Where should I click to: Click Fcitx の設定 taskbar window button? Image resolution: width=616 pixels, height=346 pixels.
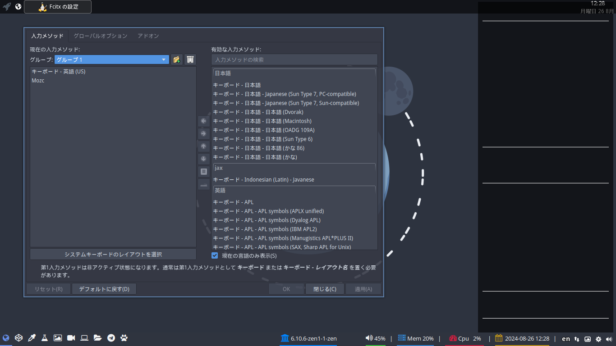point(58,7)
